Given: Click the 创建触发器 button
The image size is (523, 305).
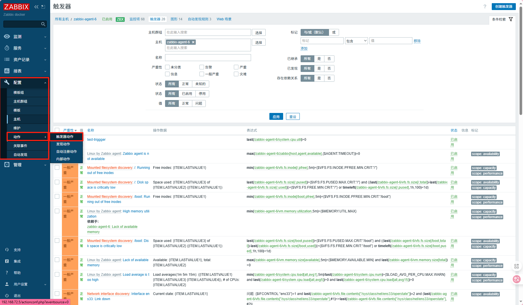Looking at the screenshot, I should (504, 7).
